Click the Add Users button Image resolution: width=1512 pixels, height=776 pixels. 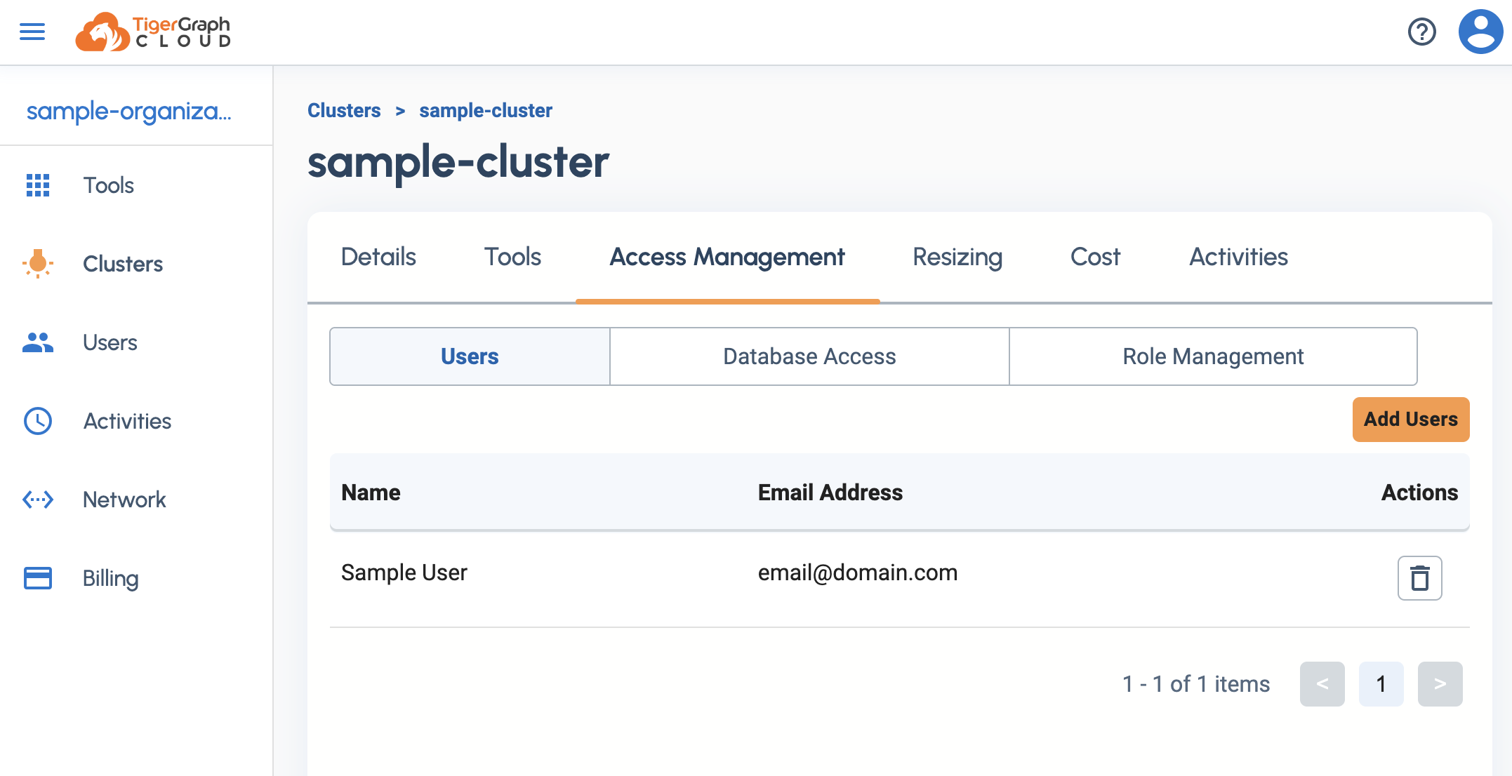[x=1410, y=419]
